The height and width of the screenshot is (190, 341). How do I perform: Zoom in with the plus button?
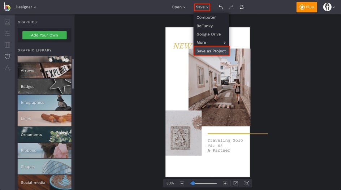[225, 183]
